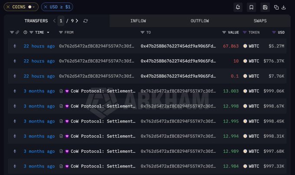Open recipient 0x47b25BB6... in 10 WBTC row

coord(178,61)
